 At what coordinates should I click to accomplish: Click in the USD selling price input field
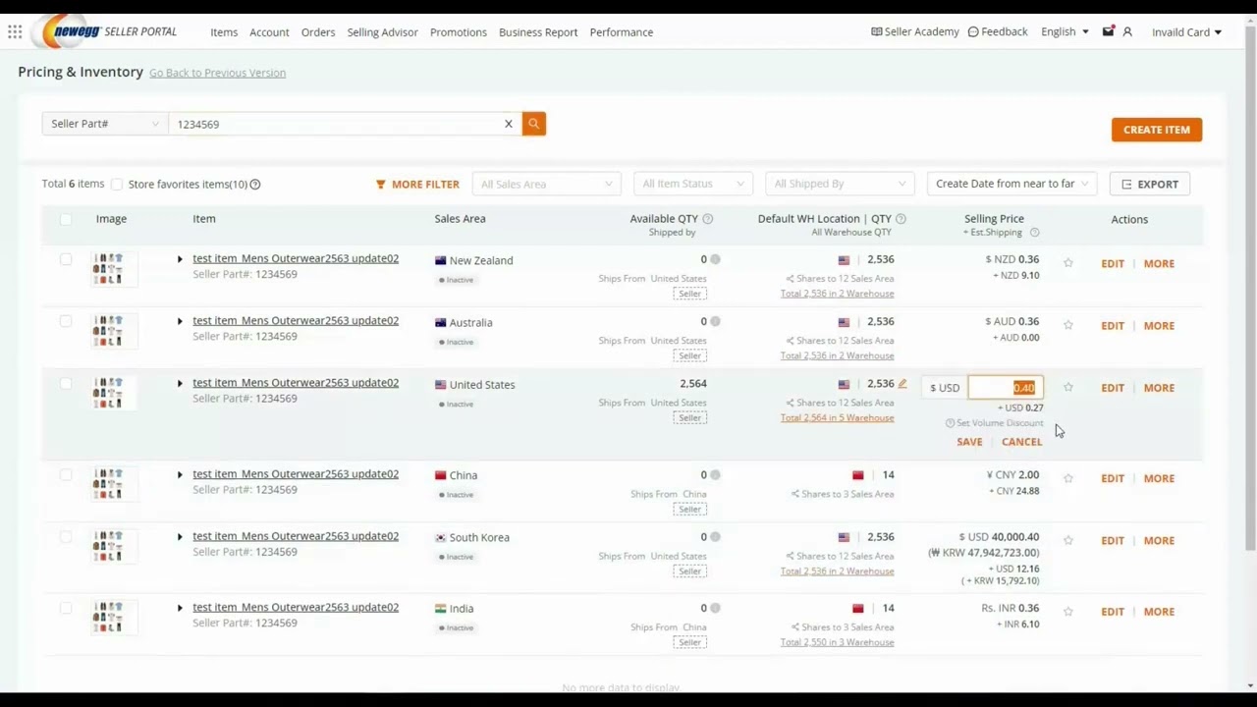click(x=1006, y=388)
